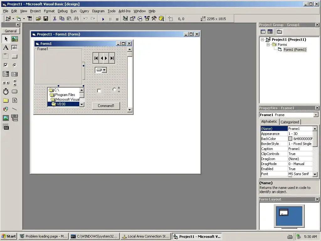The image size is (321, 241).
Task: Open the File menu
Action: point(6,11)
